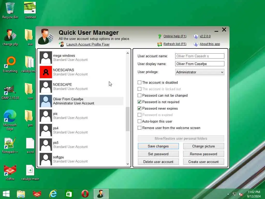Launch the Everything search shortcut
Image resolution: width=265 pixels, height=199 pixels.
(10, 64)
